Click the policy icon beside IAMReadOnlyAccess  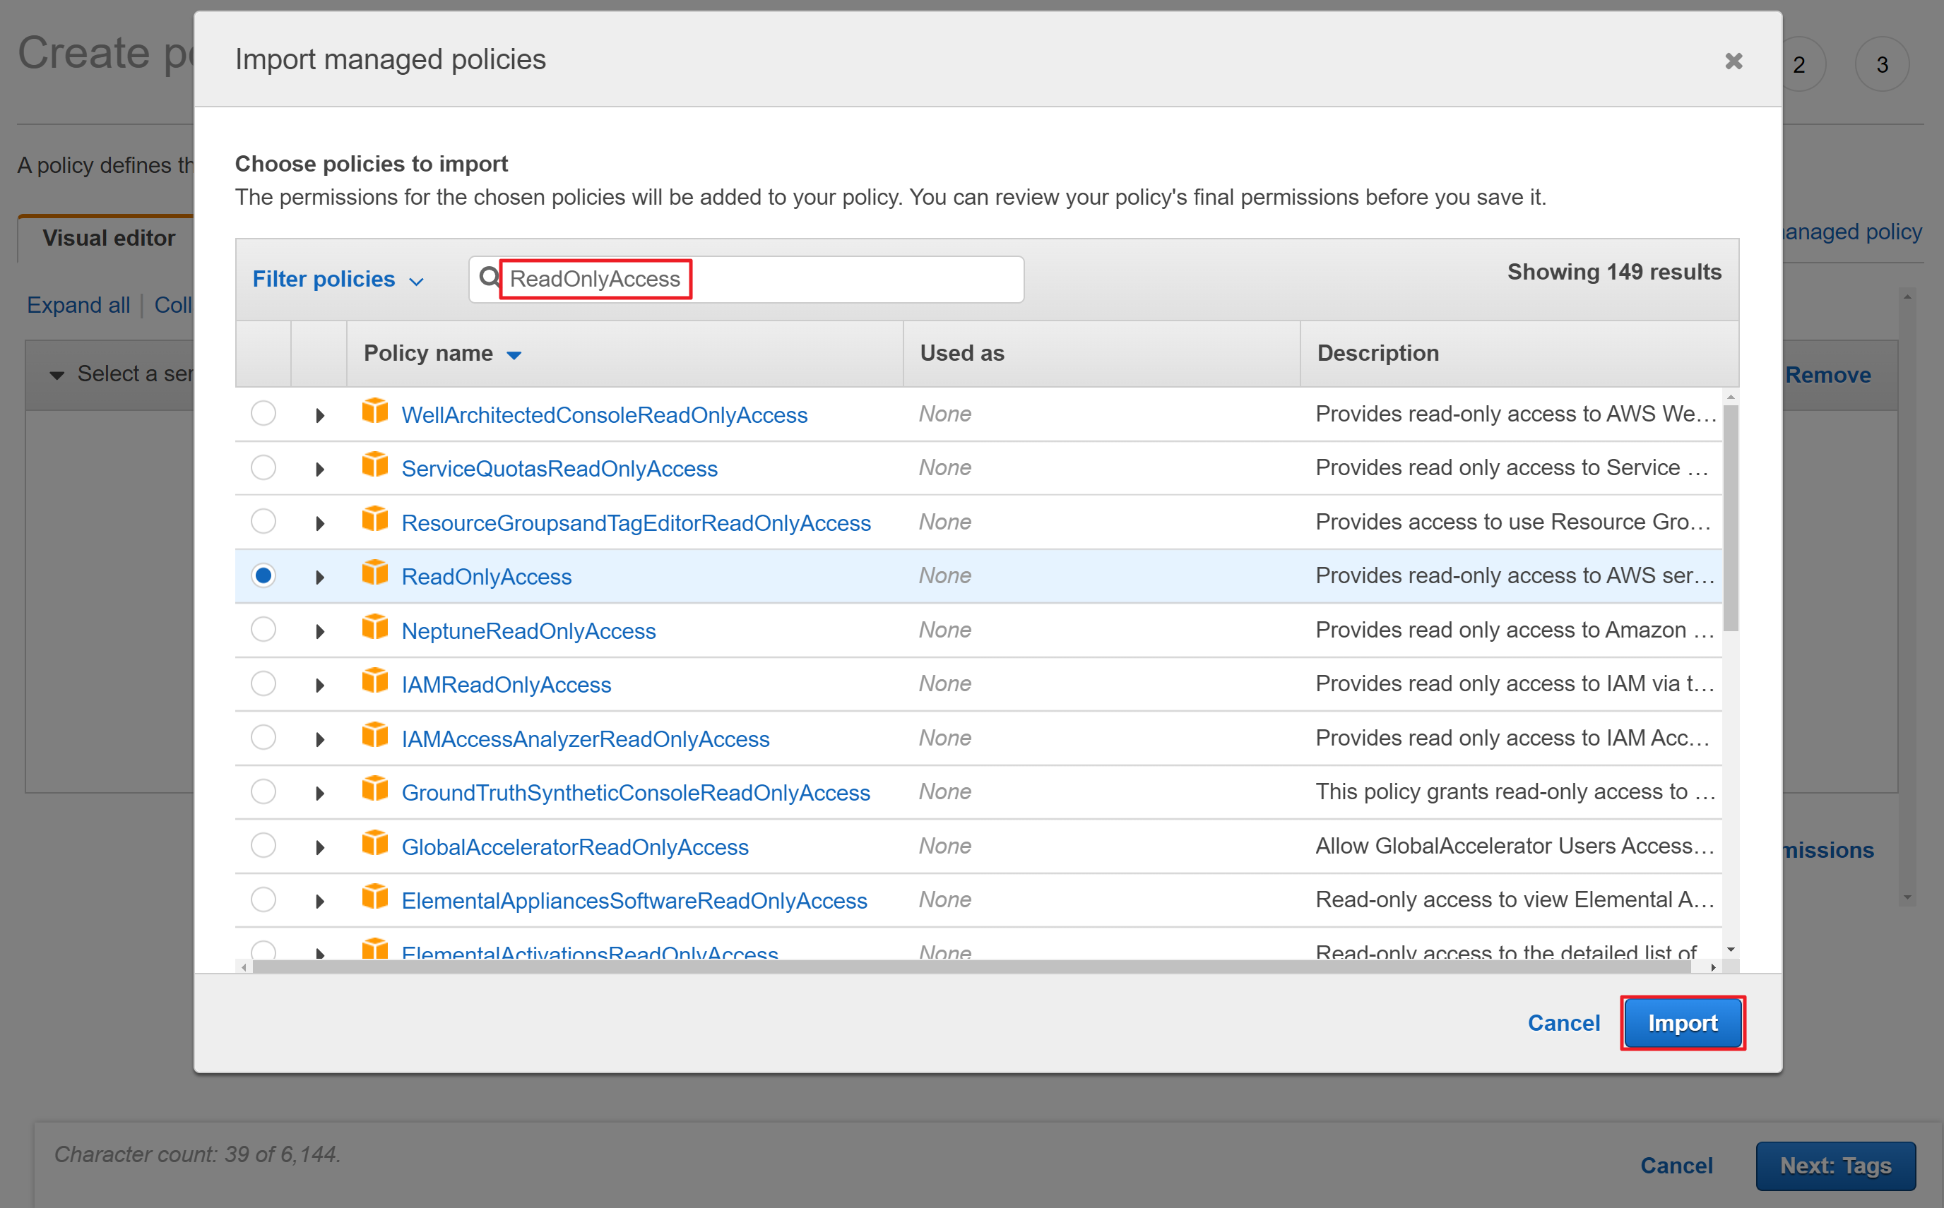coord(374,681)
